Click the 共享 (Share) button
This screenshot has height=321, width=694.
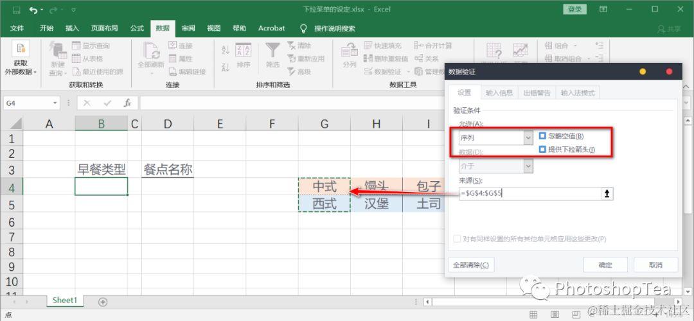tap(669, 29)
